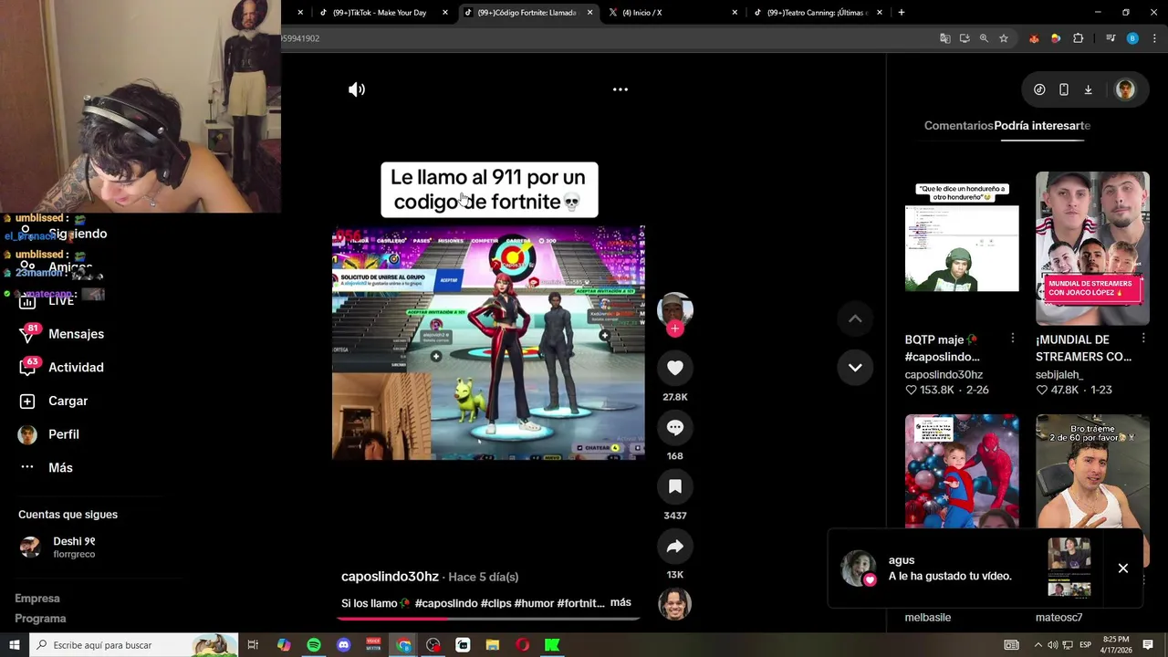Expand the Programa footer section
1168x657 pixels.
click(40, 619)
